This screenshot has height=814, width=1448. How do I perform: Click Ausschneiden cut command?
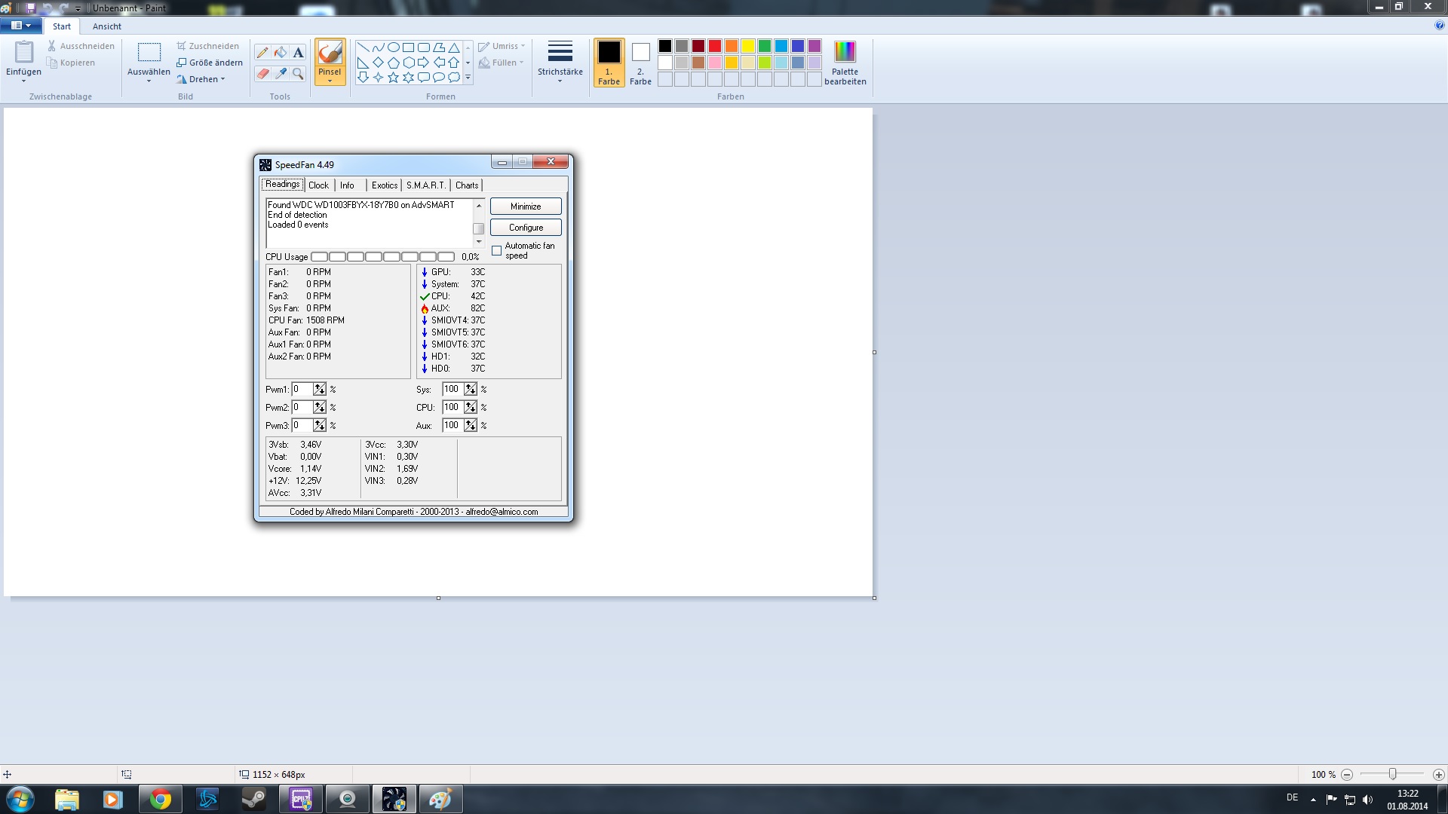click(x=81, y=46)
